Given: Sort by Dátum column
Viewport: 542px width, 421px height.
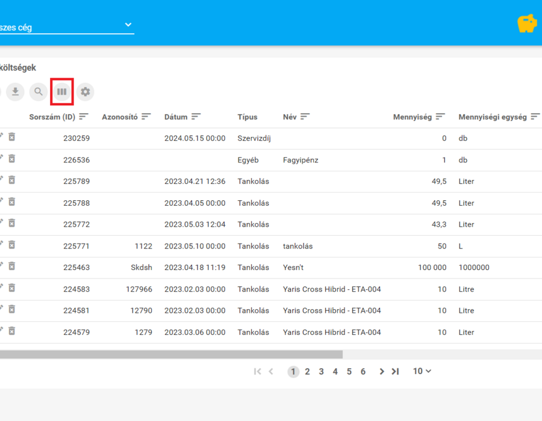Looking at the screenshot, I should pyautogui.click(x=196, y=117).
